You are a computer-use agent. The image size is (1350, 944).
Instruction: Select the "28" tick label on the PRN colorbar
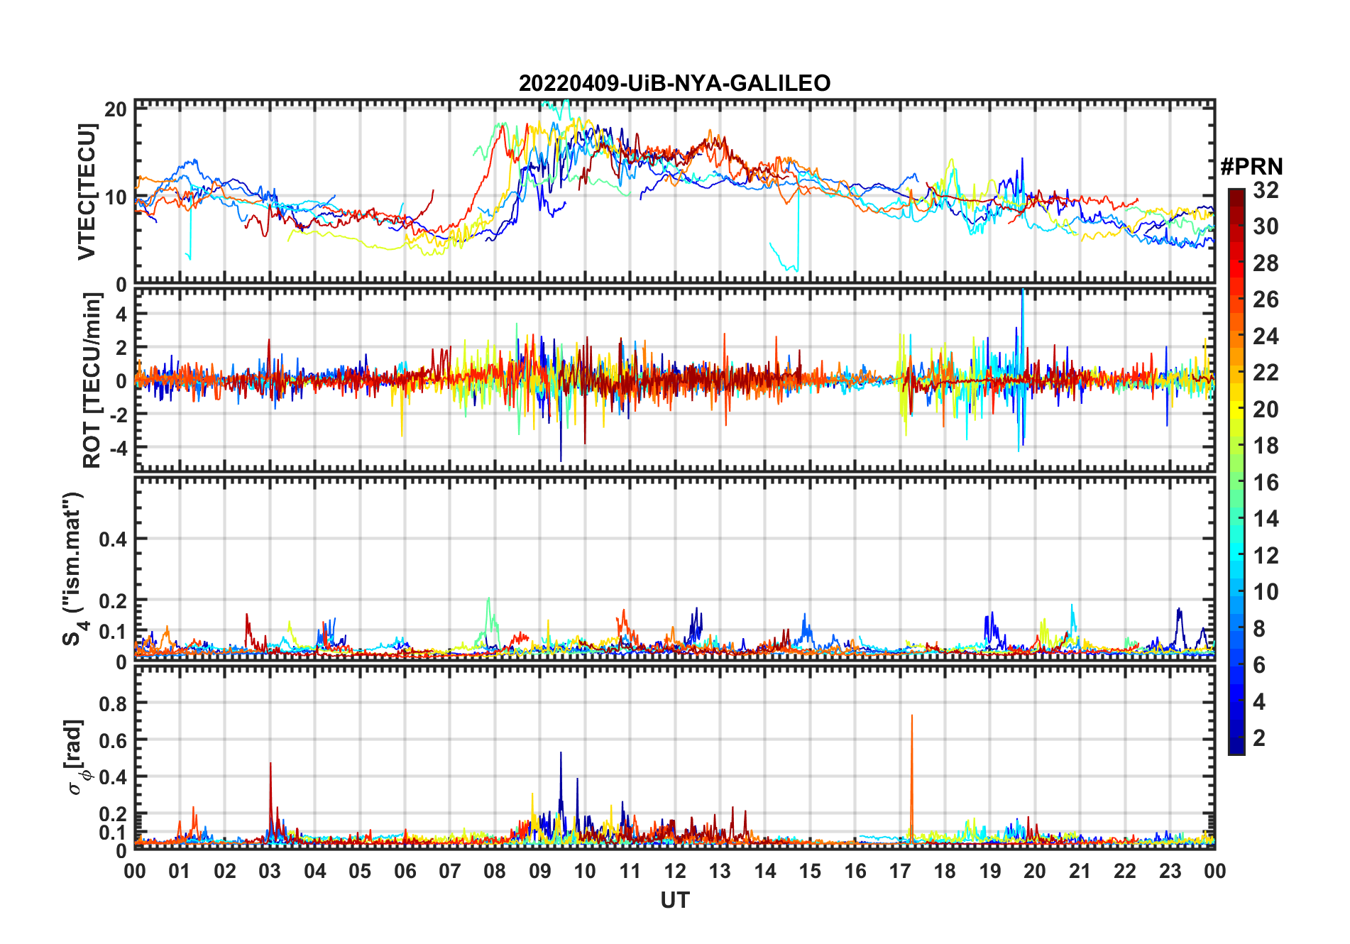(1266, 263)
